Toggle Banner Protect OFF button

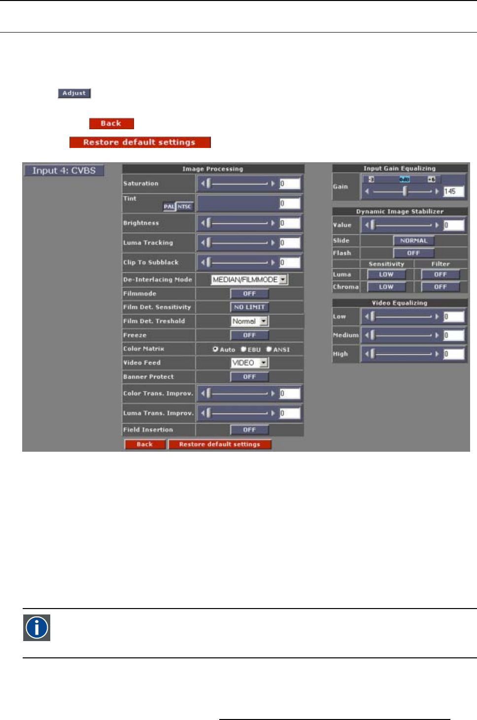pos(249,377)
